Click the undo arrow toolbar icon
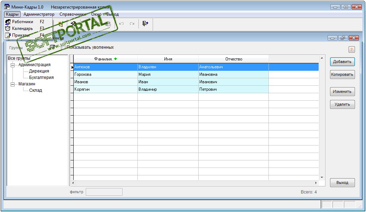This screenshot has height=212, width=366. click(x=121, y=23)
